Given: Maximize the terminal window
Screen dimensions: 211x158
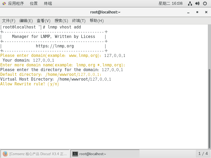Looking at the screenshot, I should [197, 12].
